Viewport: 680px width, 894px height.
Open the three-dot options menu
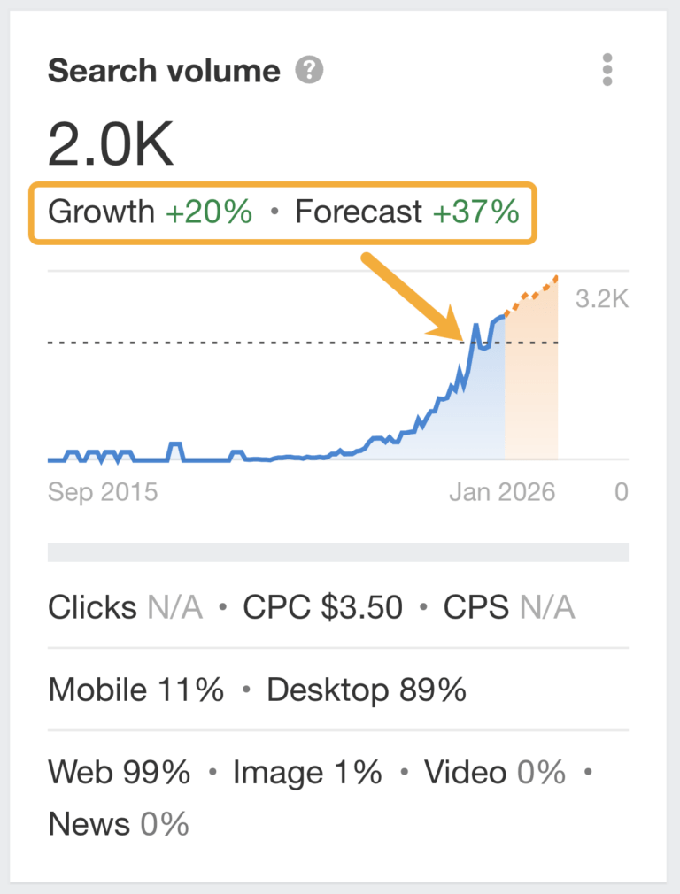pos(607,70)
